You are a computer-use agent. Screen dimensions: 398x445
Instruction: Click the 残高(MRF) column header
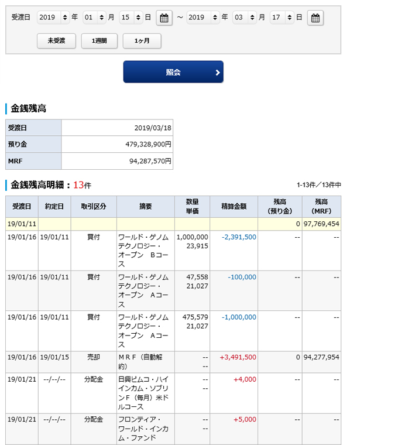321,207
